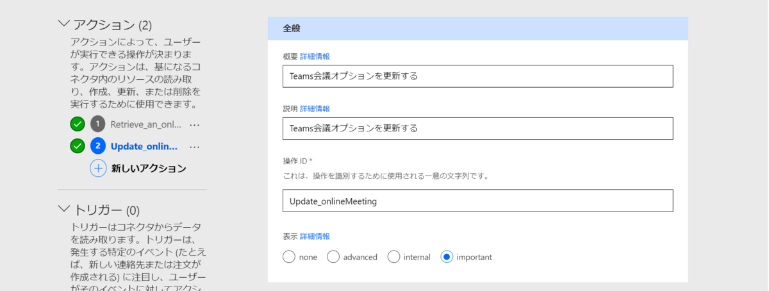Select the internal visibility radio button

393,257
